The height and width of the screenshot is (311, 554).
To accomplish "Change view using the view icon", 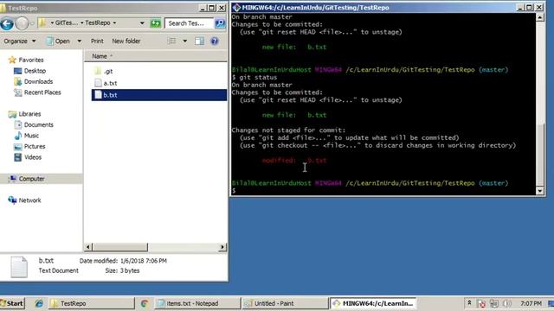I will pos(171,41).
